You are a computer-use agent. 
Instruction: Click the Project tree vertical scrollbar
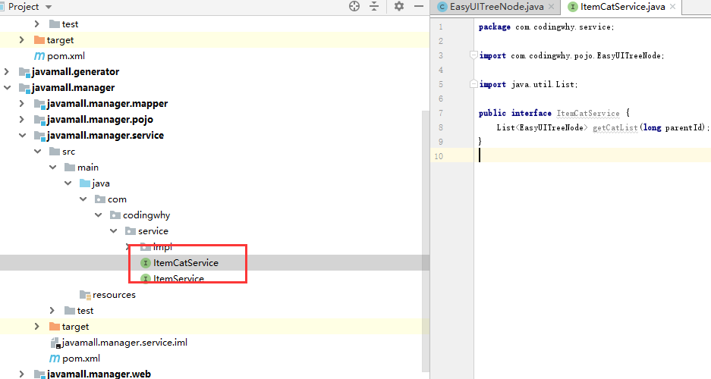tap(425, 227)
